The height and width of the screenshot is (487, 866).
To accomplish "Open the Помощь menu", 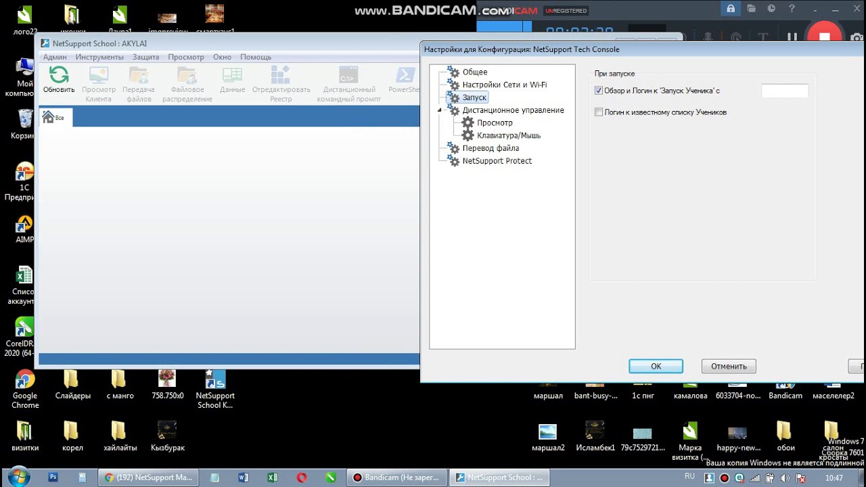I will pyautogui.click(x=256, y=57).
